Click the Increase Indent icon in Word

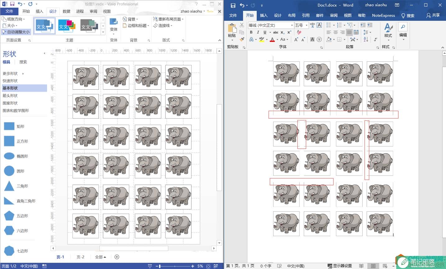click(370, 25)
